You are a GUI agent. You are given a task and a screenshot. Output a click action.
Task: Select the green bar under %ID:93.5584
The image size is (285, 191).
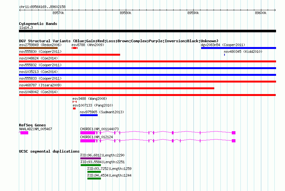(x=91, y=165)
